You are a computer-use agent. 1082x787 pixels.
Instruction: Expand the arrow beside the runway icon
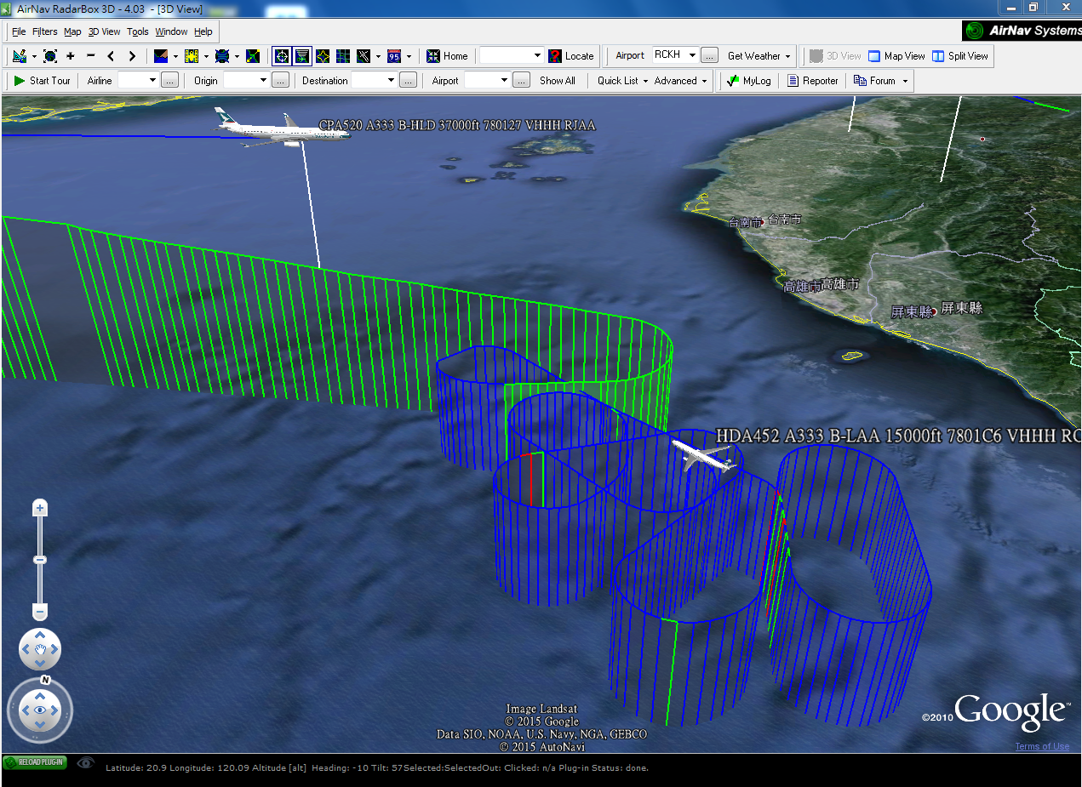tap(378, 56)
